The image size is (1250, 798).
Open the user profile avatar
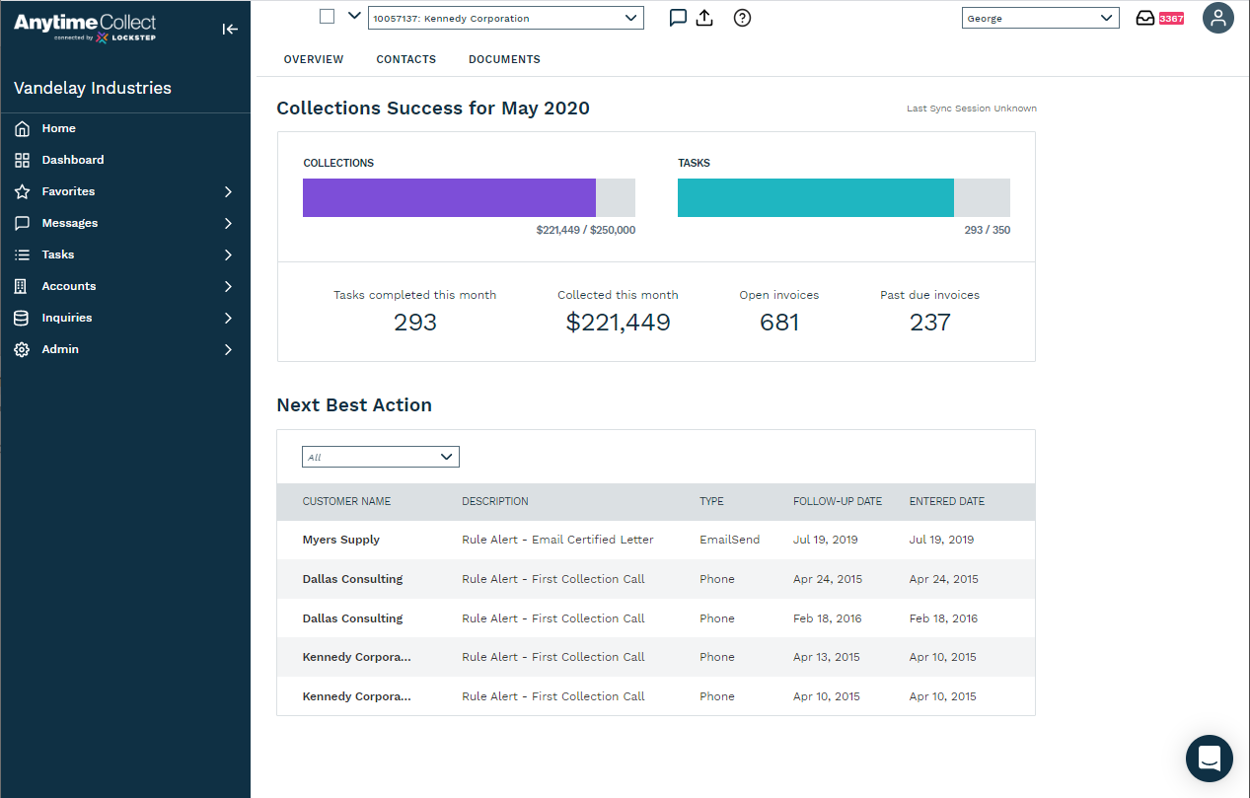[1218, 18]
